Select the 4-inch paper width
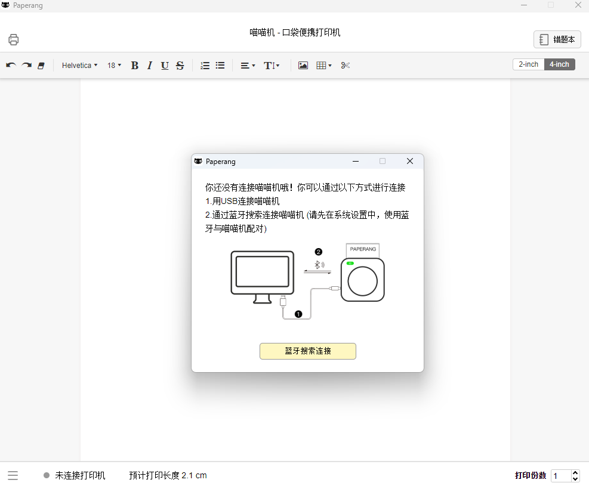 [x=559, y=64]
